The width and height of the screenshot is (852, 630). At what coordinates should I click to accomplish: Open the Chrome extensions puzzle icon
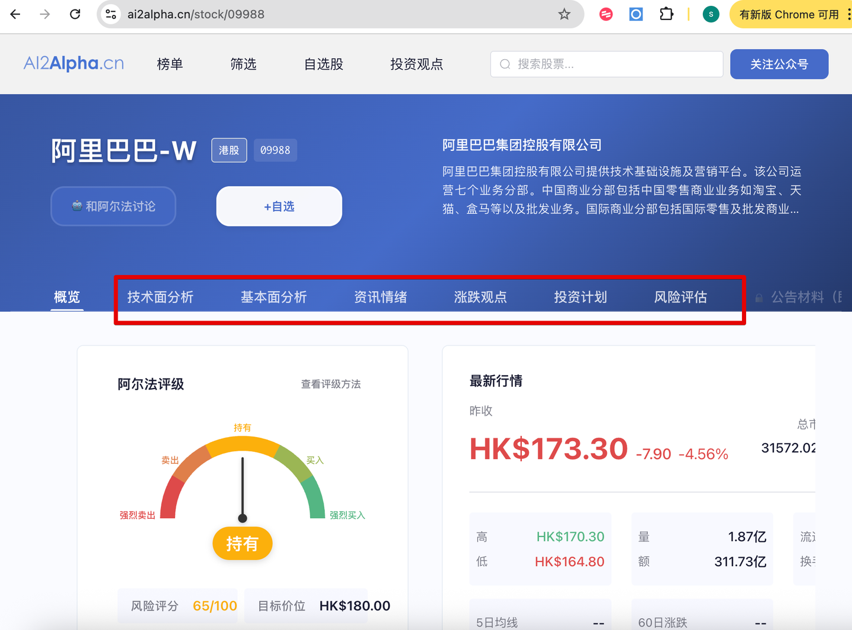click(x=666, y=14)
